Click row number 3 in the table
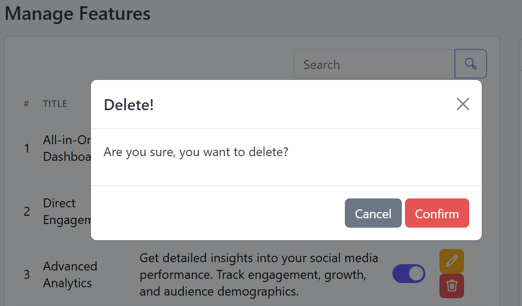This screenshot has height=306, width=522. 27,274
